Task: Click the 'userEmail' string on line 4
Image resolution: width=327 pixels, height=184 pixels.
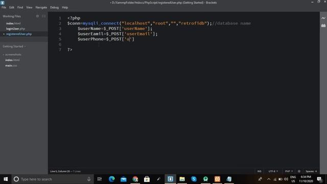Action: tap(138, 34)
